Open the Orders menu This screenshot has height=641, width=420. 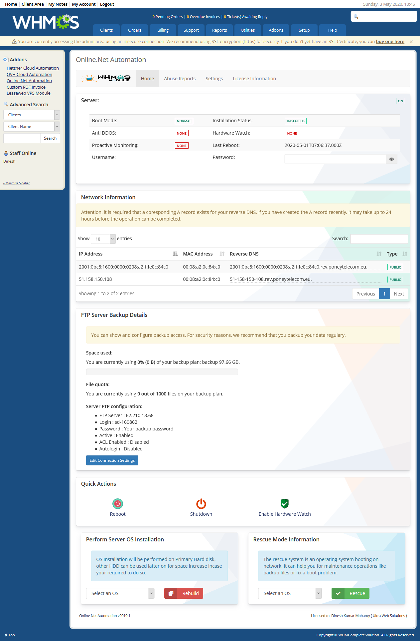[x=135, y=30]
